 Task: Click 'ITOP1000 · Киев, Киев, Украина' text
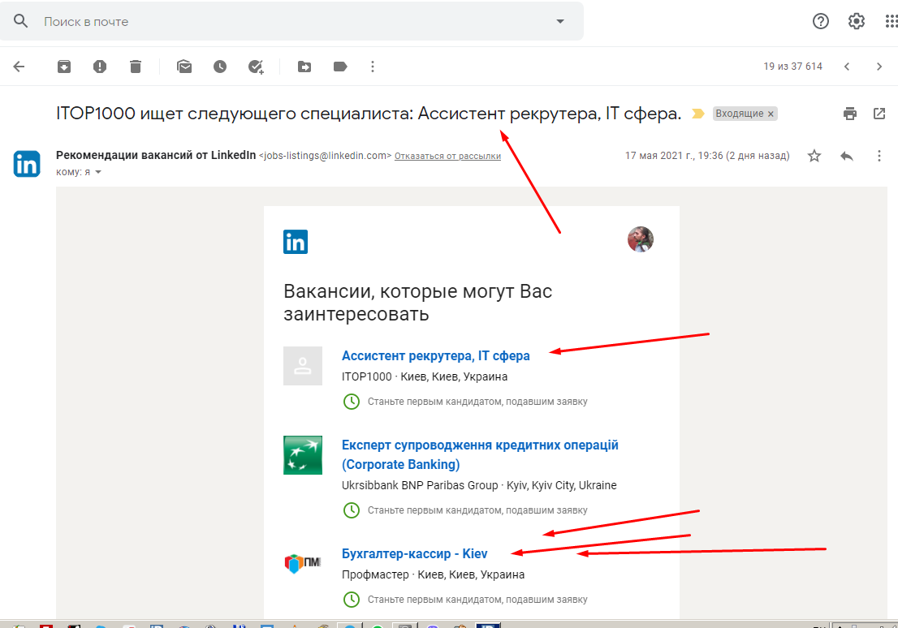(x=425, y=376)
